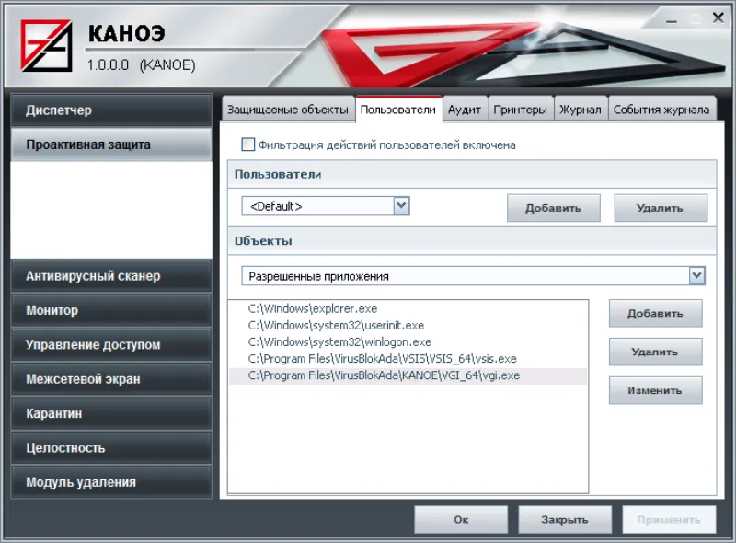The width and height of the screenshot is (736, 543).
Task: Select the userinit.exe list entry
Action: point(408,325)
